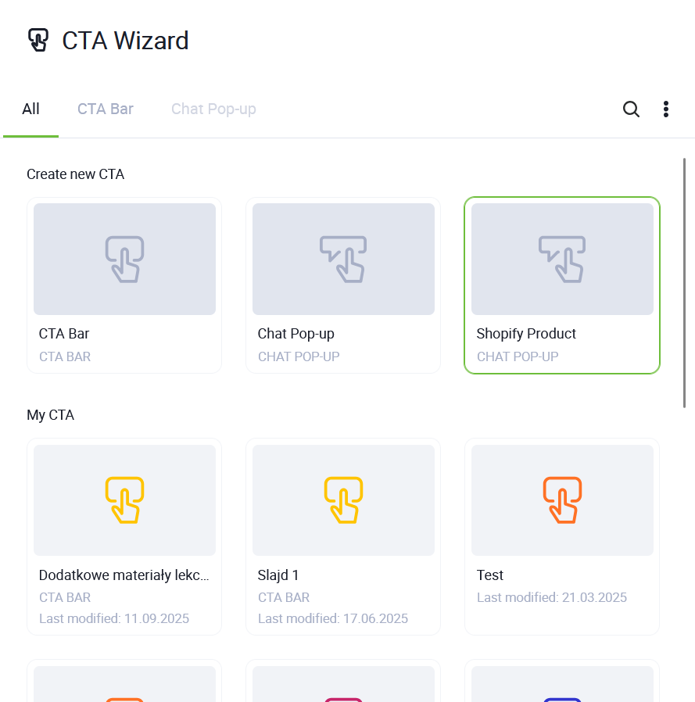695x702 pixels.
Task: Click the CTA Wizard logo icon
Action: pos(38,40)
